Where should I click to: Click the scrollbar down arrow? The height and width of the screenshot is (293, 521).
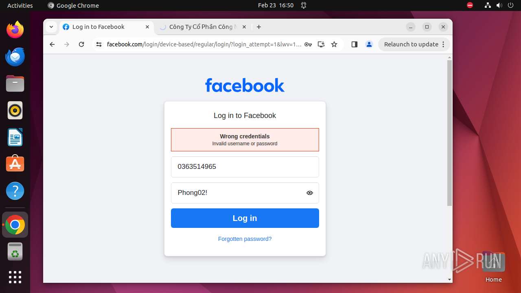click(449, 280)
